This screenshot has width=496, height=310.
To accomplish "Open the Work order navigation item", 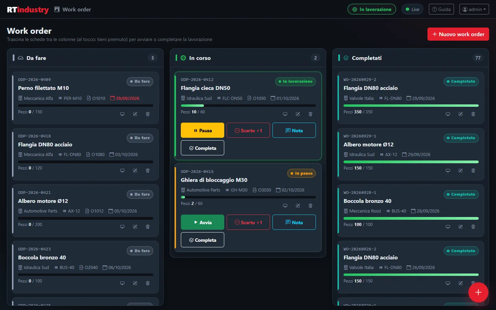I will click(x=73, y=9).
